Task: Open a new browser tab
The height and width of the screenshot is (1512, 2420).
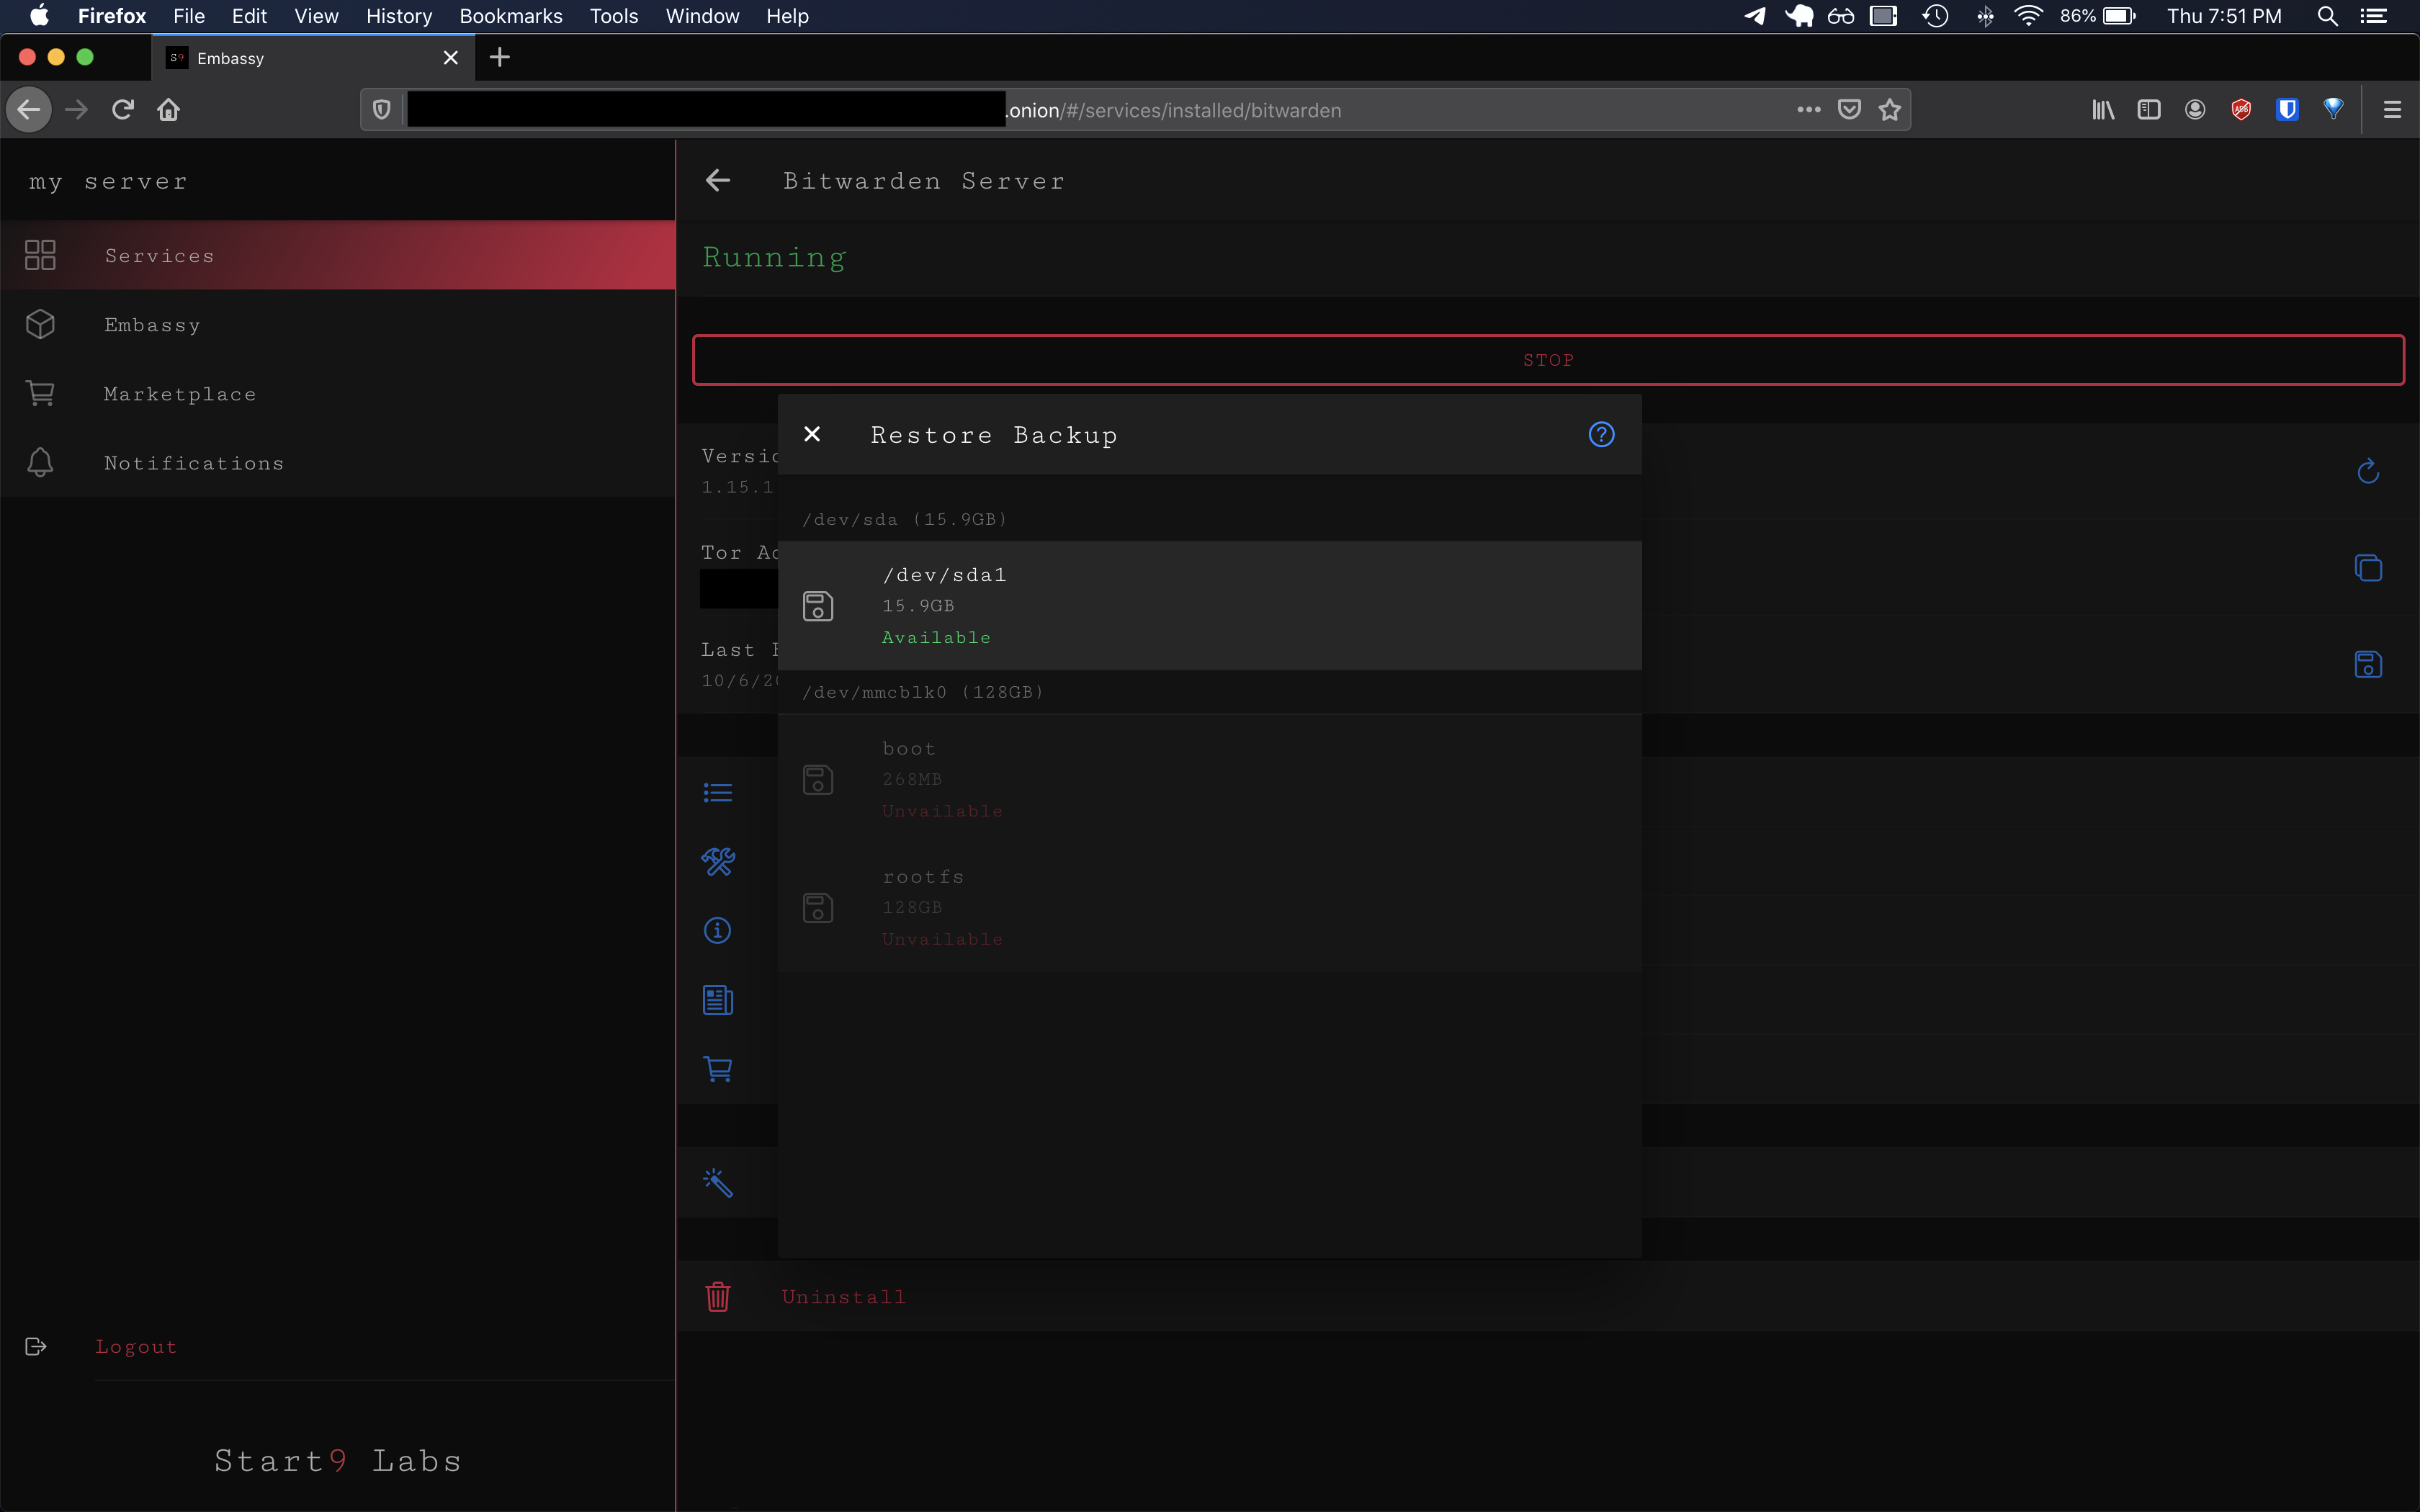Action: click(500, 58)
